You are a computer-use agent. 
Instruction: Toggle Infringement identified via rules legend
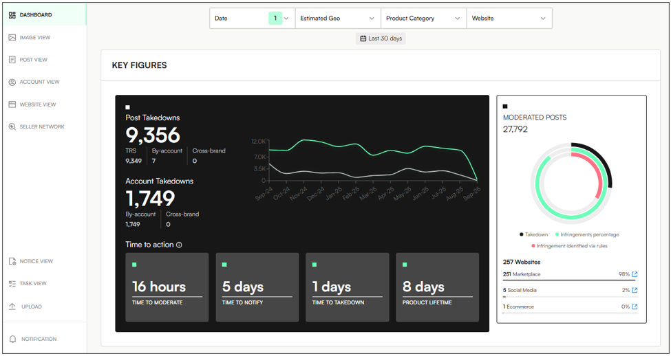point(568,245)
